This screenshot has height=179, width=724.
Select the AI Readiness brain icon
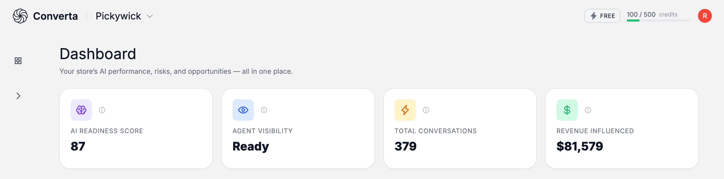tap(81, 110)
